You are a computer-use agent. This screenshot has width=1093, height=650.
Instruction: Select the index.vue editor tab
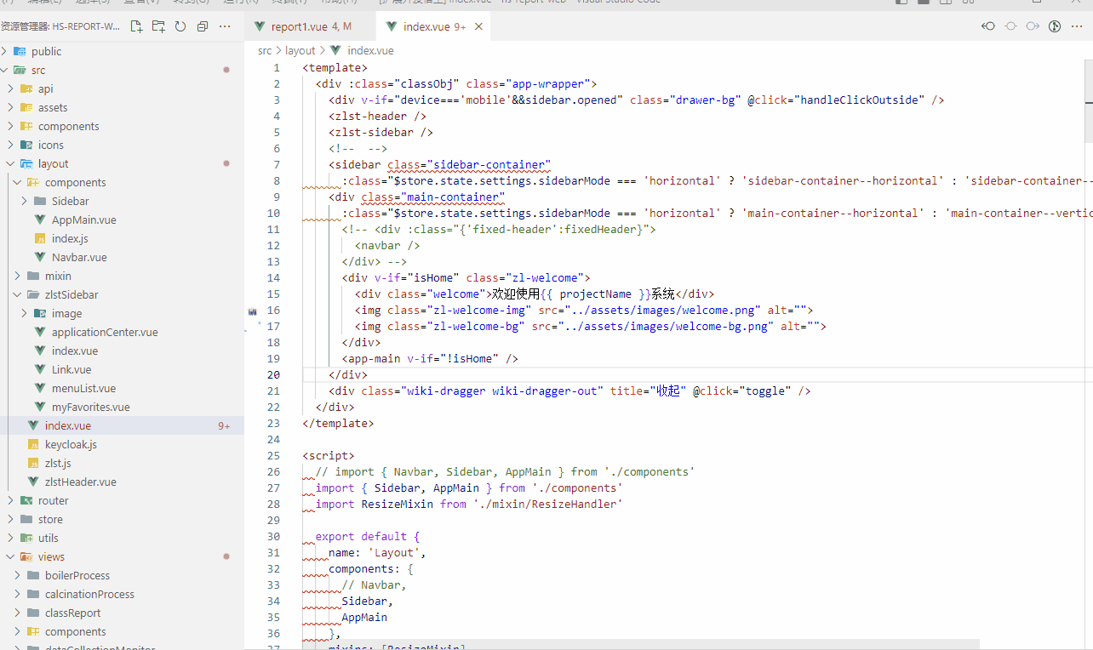pos(426,26)
